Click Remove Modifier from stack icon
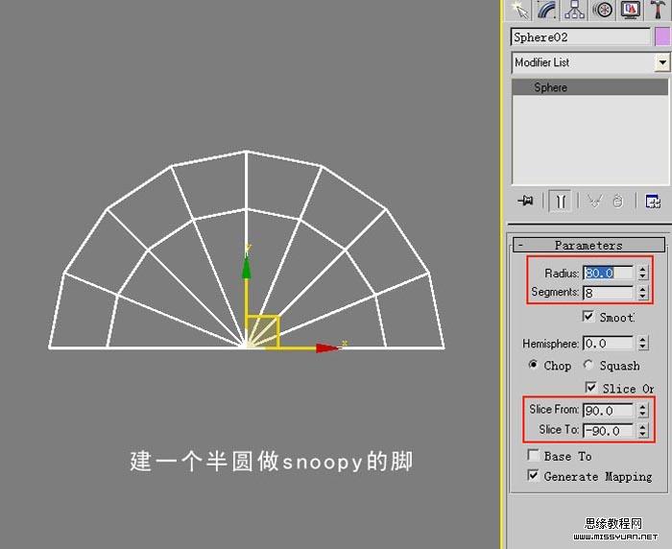The width and height of the screenshot is (672, 549). pyautogui.click(x=617, y=201)
